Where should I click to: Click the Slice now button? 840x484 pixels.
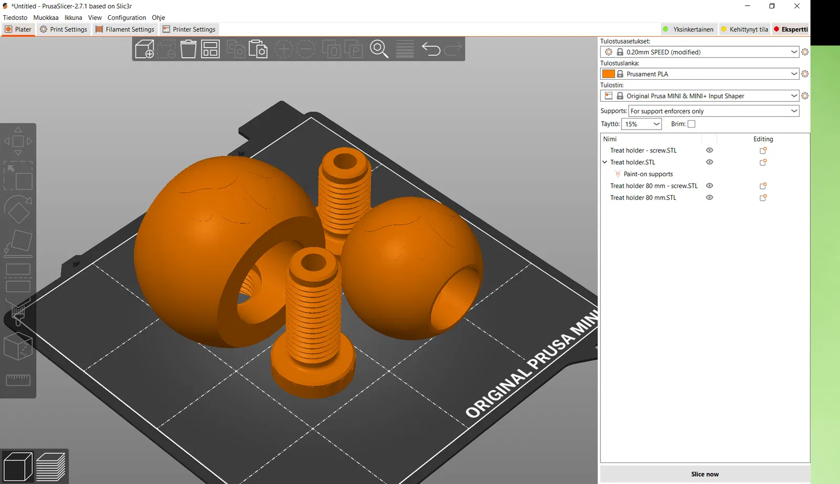(x=705, y=474)
